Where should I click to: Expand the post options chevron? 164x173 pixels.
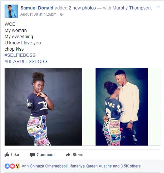tap(158, 7)
